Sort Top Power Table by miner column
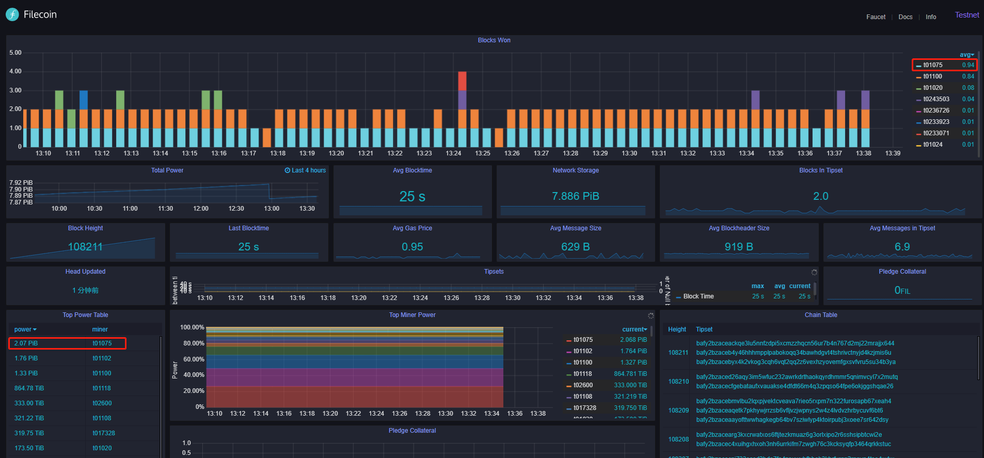Image resolution: width=984 pixels, height=458 pixels. point(100,329)
